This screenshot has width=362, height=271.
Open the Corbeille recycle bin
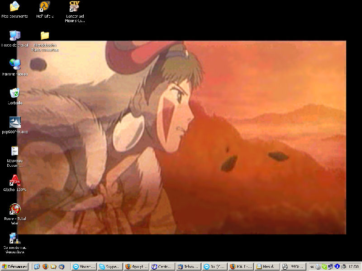coord(14,93)
